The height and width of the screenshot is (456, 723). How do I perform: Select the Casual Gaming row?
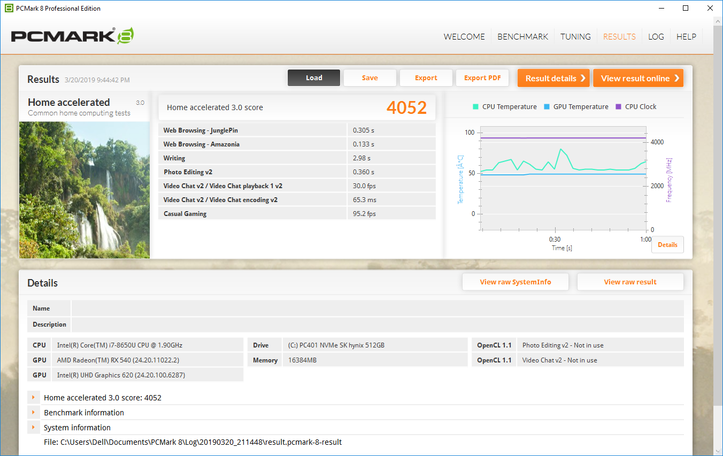(x=297, y=213)
